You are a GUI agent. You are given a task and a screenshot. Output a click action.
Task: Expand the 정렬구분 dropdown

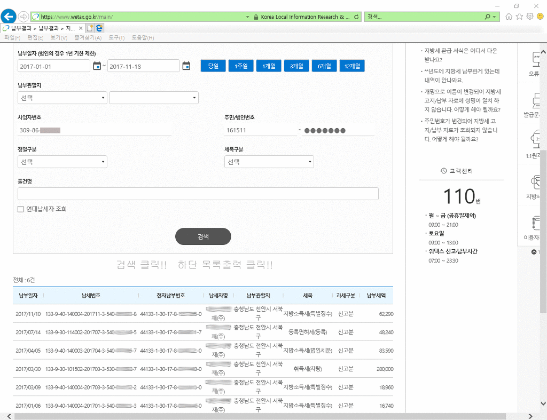pos(62,162)
